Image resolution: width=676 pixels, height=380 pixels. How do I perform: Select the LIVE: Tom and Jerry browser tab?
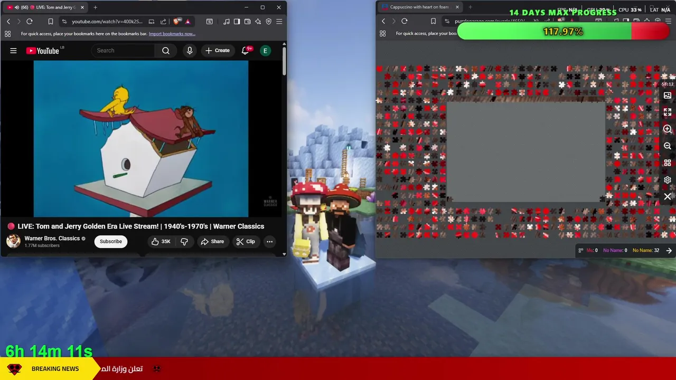coord(45,7)
